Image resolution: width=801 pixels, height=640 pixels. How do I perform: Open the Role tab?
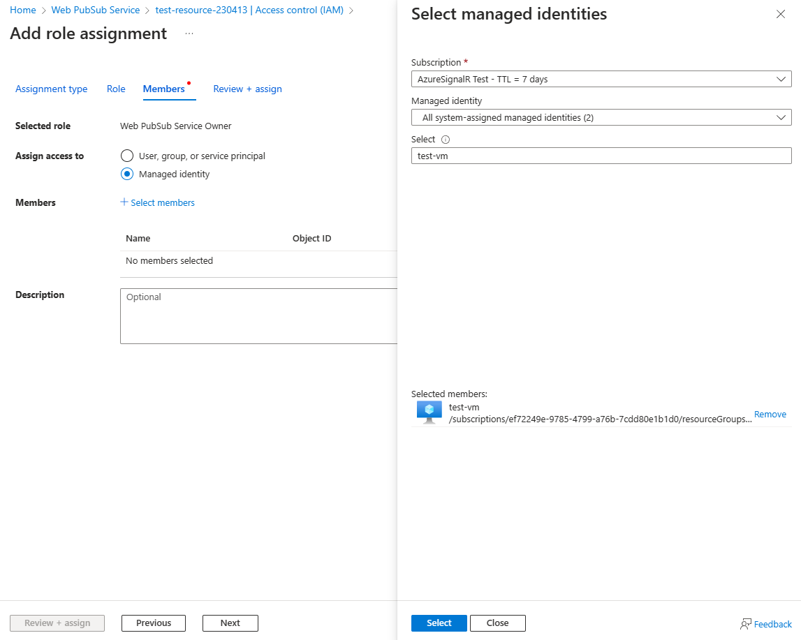coord(116,89)
